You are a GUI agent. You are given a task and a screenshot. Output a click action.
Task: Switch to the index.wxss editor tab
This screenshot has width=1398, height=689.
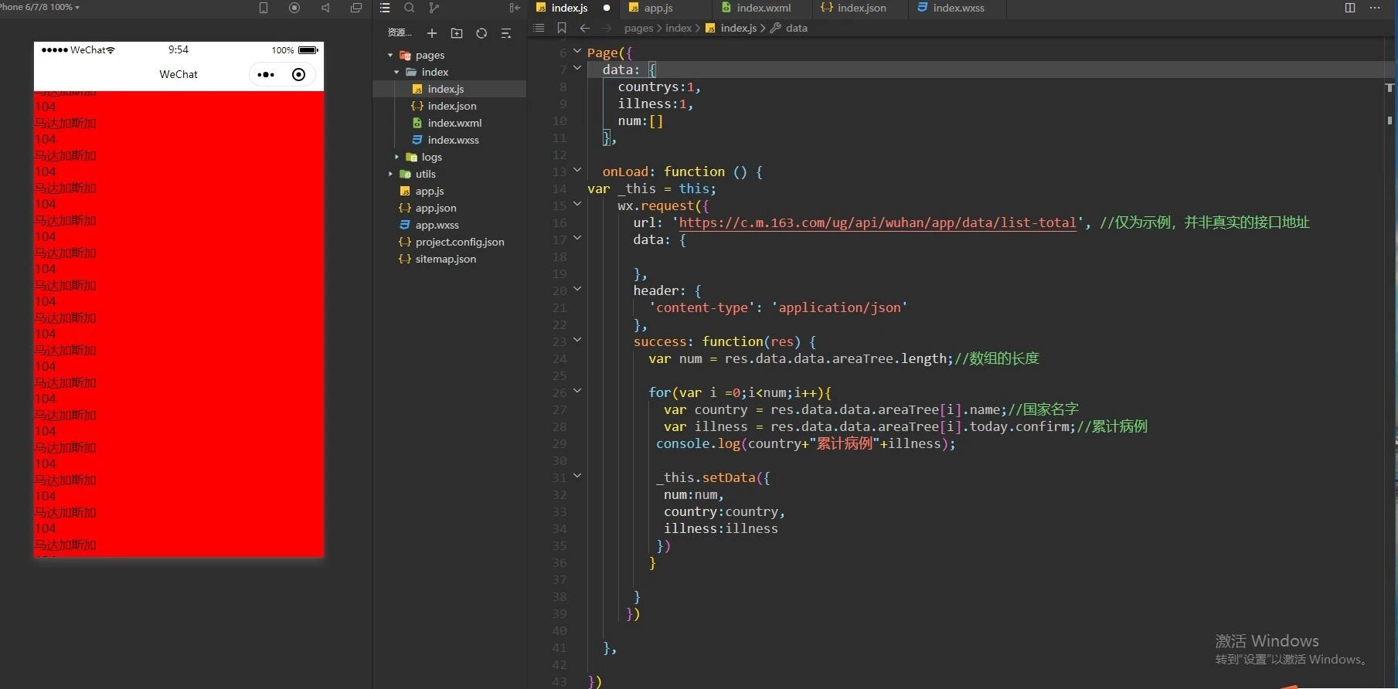click(958, 8)
